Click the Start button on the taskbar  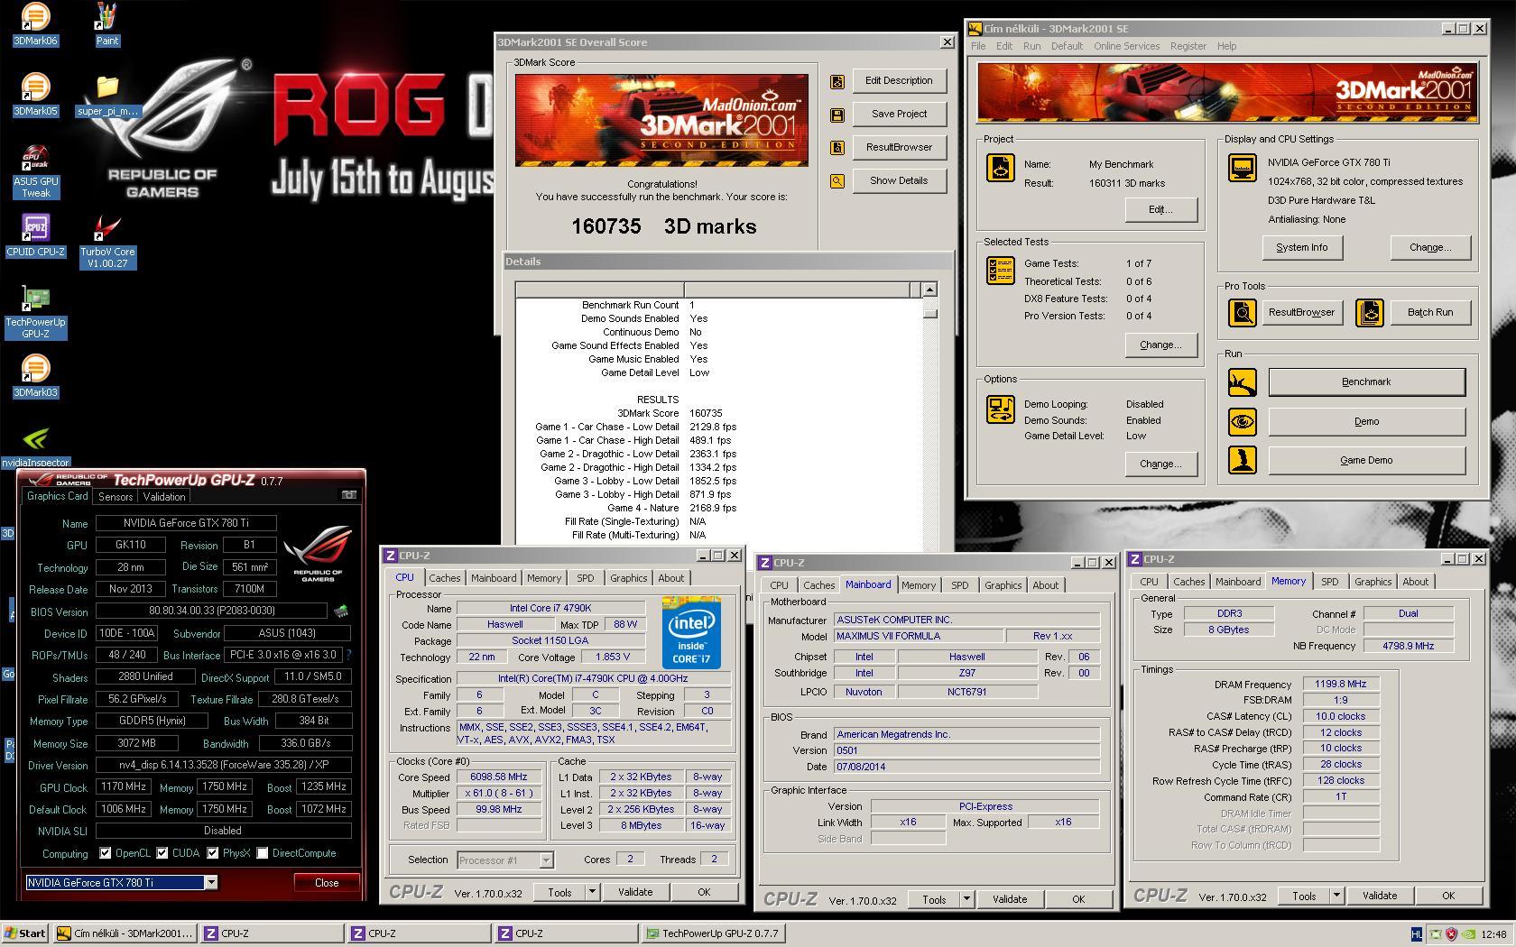(25, 933)
